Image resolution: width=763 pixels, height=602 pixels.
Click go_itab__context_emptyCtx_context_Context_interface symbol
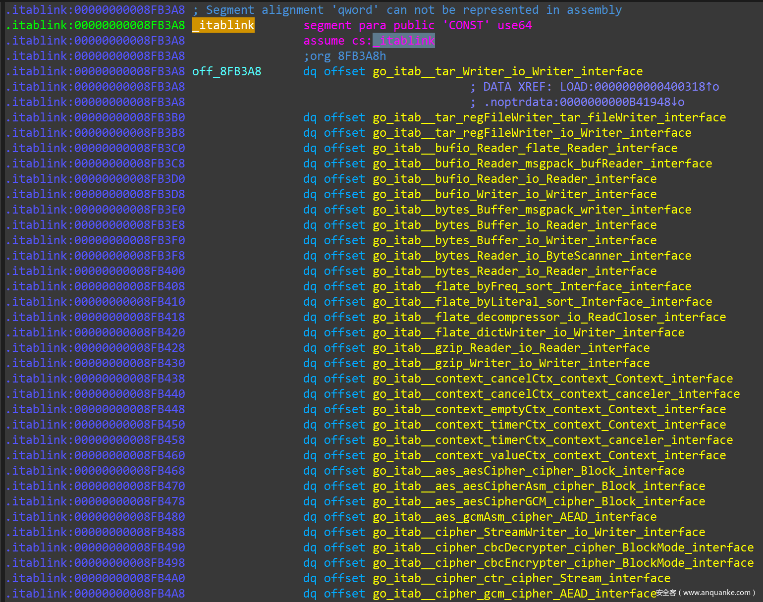[549, 409]
